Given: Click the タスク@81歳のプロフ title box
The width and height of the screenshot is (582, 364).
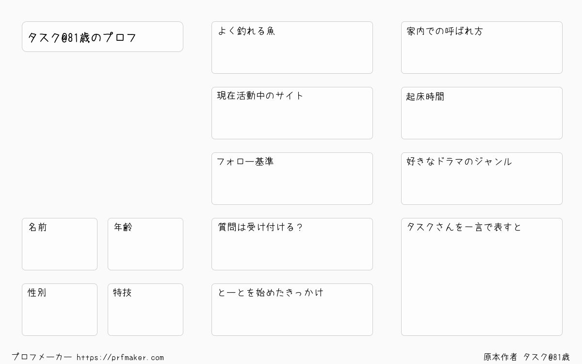Looking at the screenshot, I should pos(102,36).
